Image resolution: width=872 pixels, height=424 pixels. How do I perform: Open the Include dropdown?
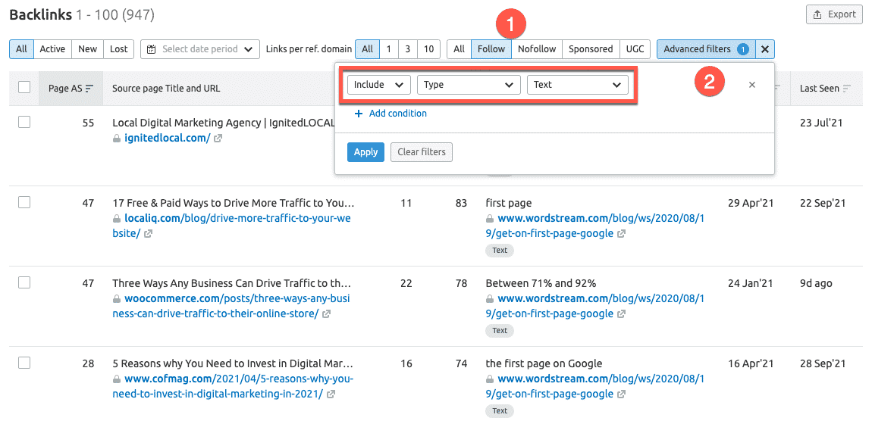tap(378, 85)
